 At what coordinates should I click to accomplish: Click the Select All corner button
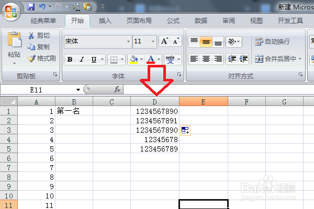[x=9, y=102]
